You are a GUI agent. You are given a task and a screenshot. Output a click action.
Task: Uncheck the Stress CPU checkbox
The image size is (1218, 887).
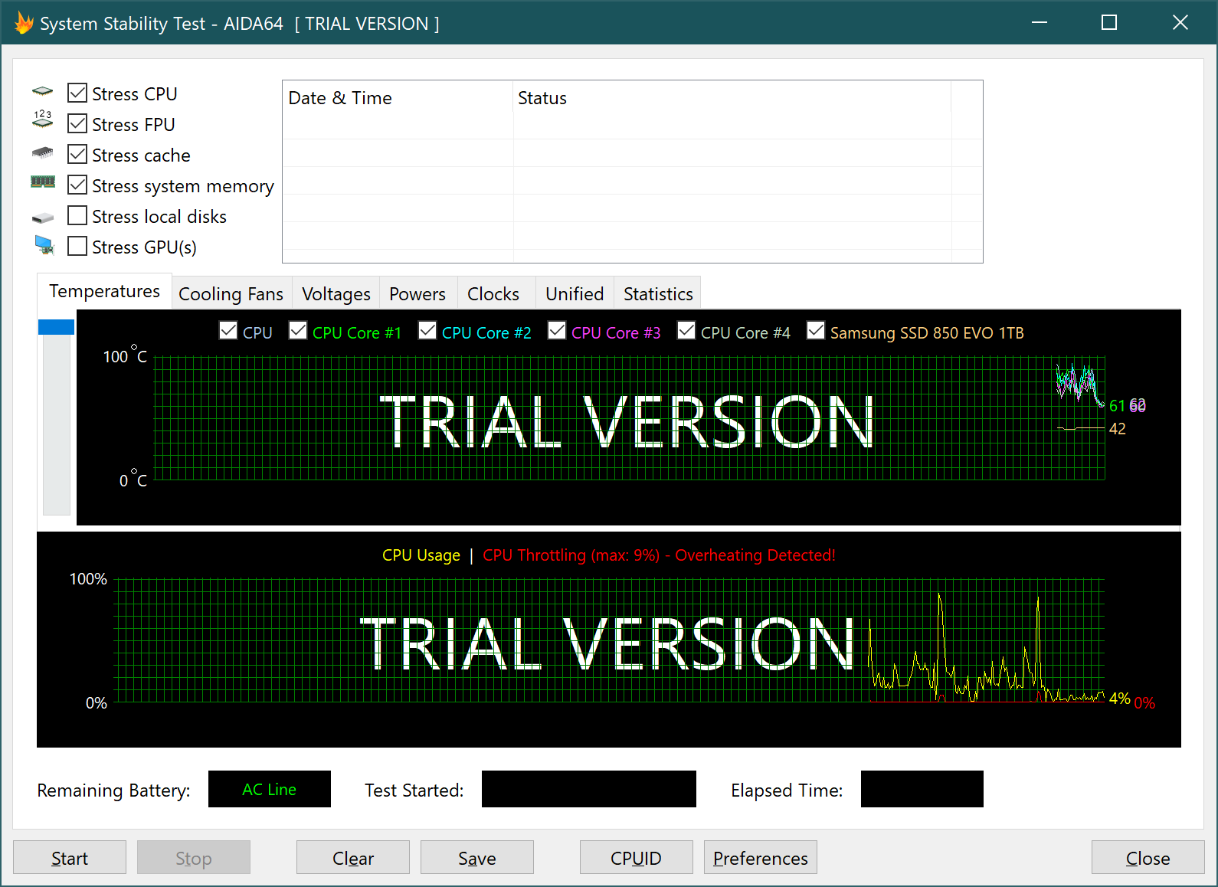[77, 93]
